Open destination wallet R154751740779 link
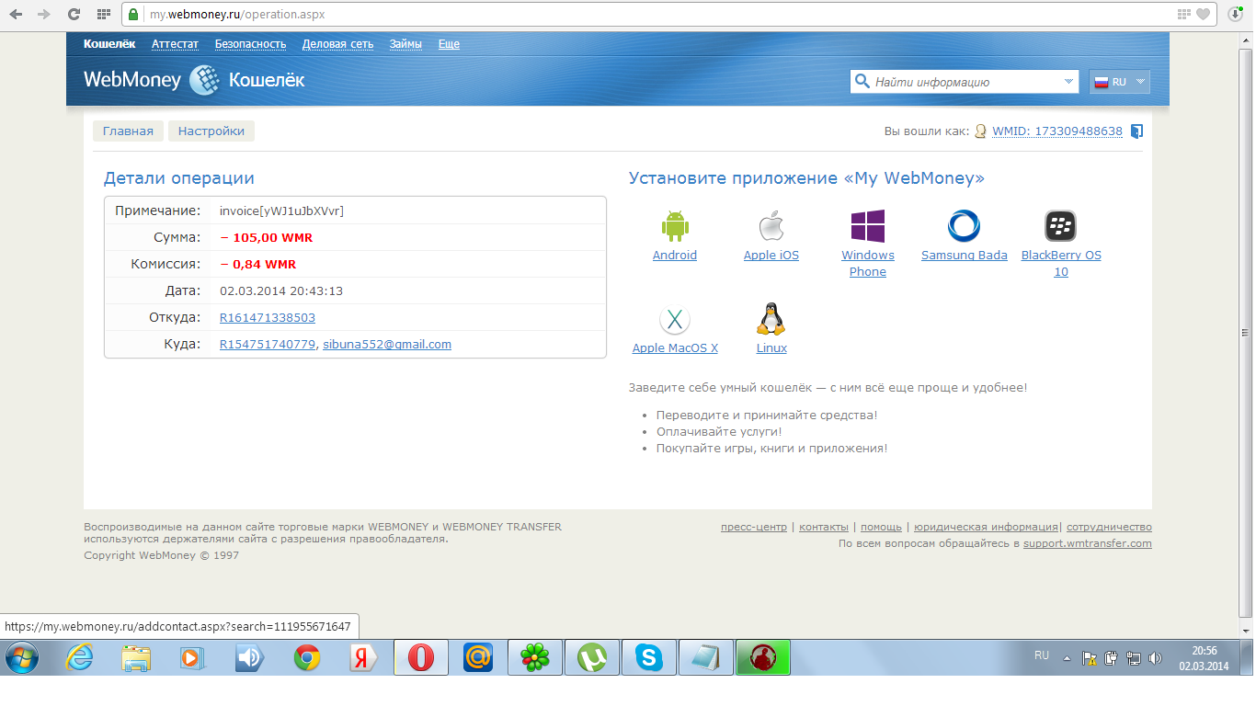The height and width of the screenshot is (706, 1256). (x=268, y=345)
